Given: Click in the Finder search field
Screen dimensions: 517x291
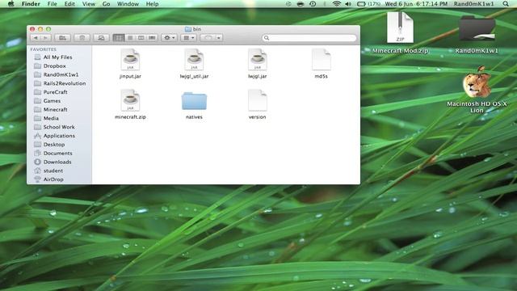Looking at the screenshot, I should tap(309, 38).
